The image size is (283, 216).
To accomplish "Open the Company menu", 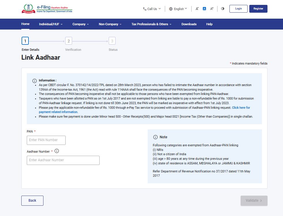I will coord(80,24).
